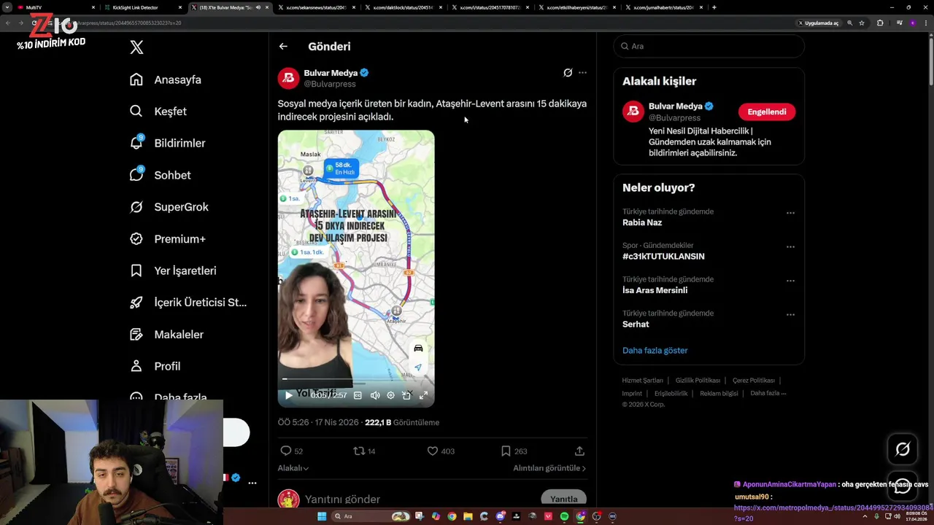Open Discord from the taskbar
Image resolution: width=934 pixels, height=525 pixels.
point(500,516)
